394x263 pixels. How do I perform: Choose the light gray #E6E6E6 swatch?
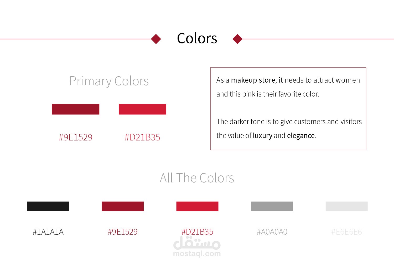(346, 206)
